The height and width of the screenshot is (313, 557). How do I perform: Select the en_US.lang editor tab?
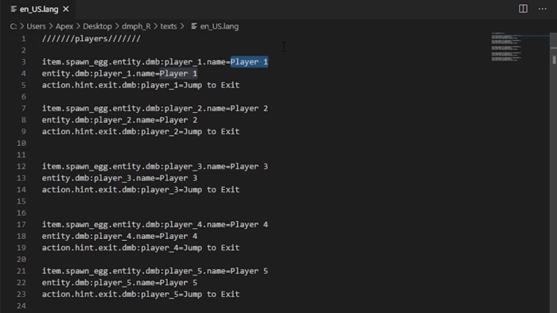[x=37, y=10]
